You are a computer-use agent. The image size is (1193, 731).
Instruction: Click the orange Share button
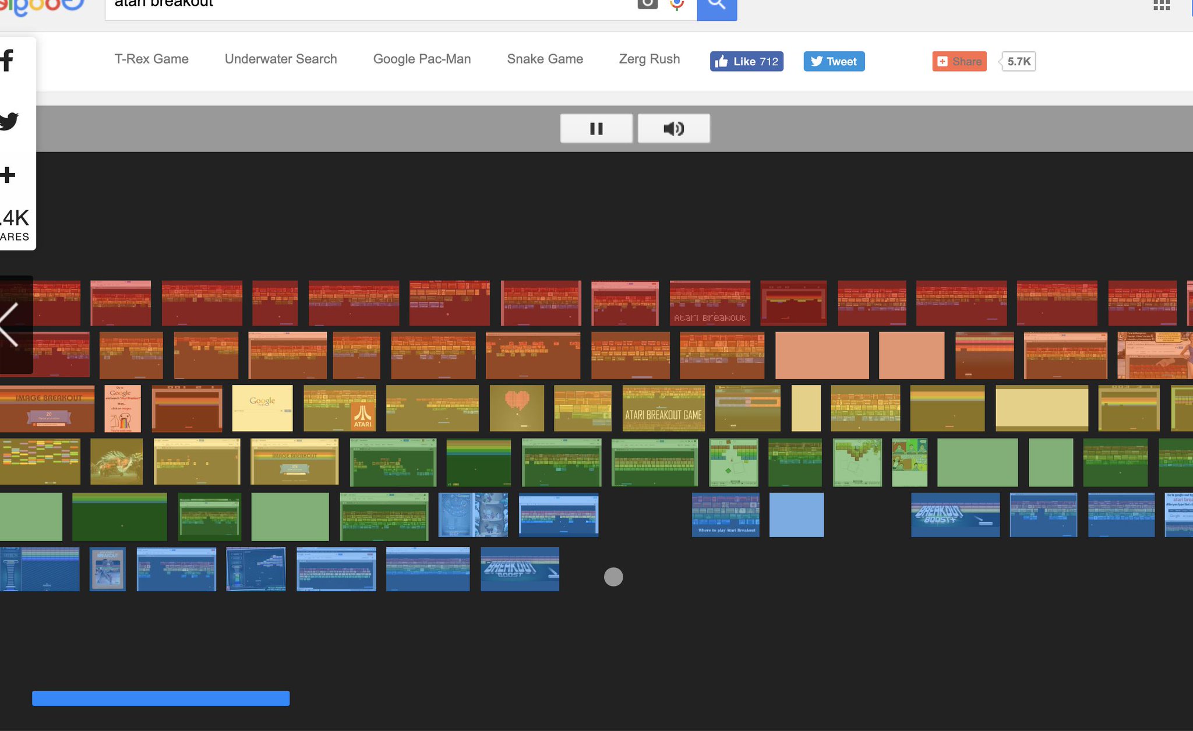[x=959, y=61]
